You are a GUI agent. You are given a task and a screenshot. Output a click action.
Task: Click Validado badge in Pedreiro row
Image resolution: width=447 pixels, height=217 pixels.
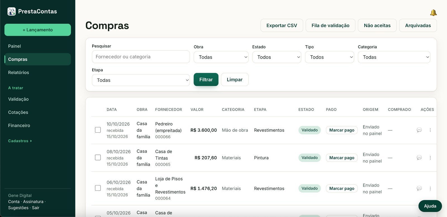[x=310, y=130]
